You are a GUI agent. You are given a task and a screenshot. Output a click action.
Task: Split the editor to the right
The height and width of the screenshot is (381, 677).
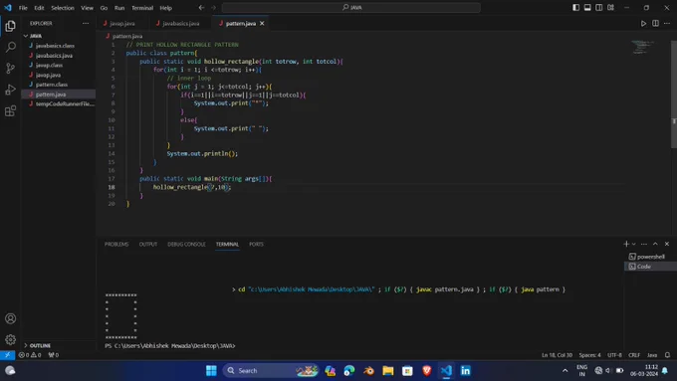pyautogui.click(x=655, y=23)
